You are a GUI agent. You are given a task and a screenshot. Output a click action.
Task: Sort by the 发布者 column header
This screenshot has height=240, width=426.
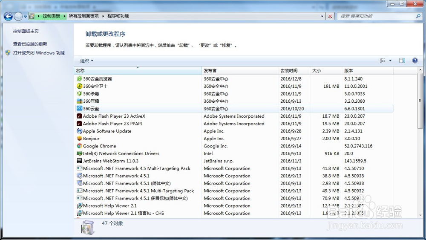(239, 71)
